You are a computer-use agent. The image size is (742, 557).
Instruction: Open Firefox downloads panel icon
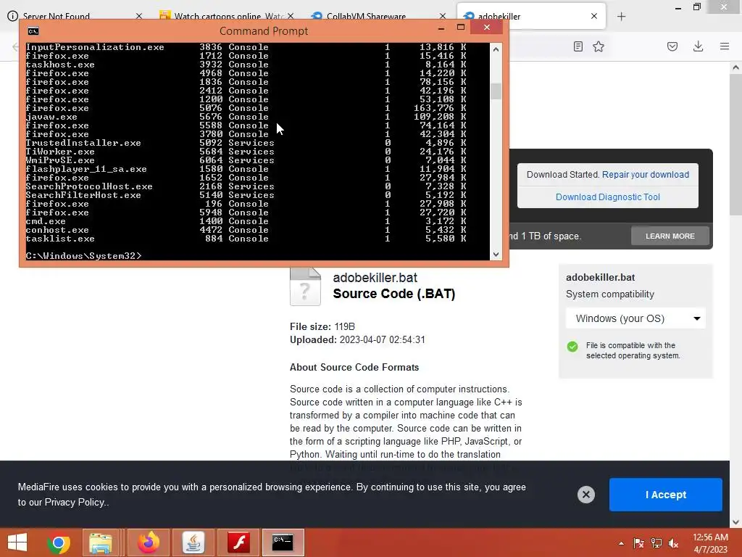(698, 46)
